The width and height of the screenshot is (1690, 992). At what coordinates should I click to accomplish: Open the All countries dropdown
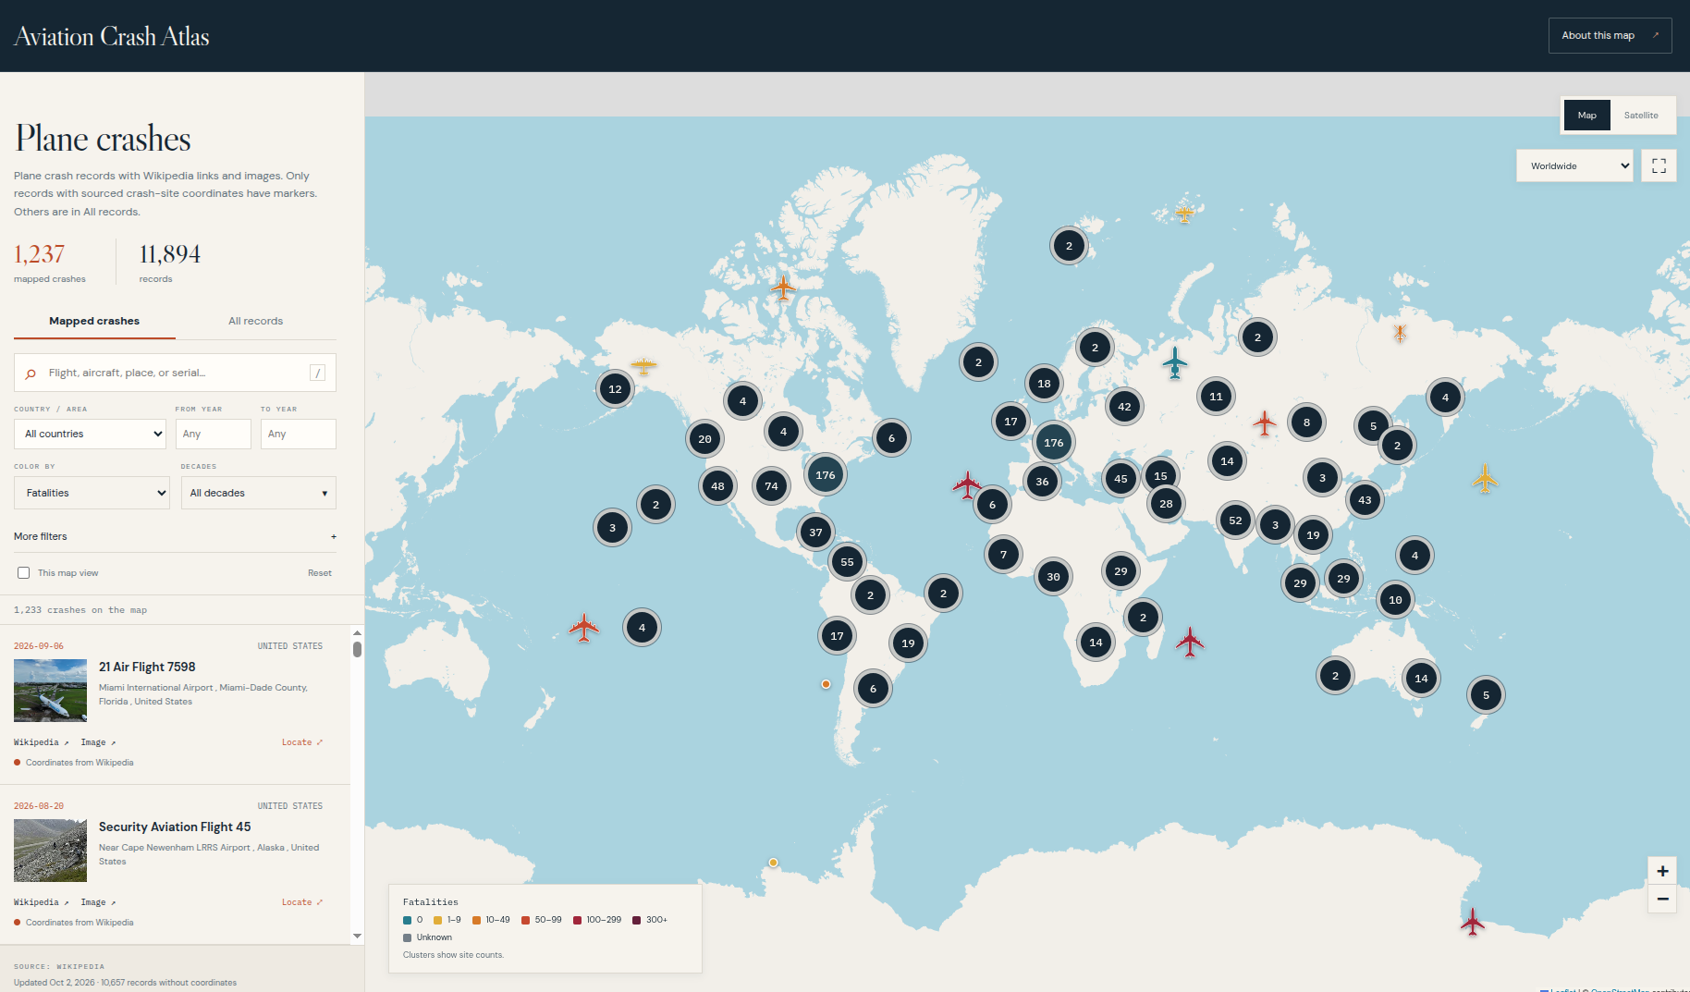click(x=90, y=434)
